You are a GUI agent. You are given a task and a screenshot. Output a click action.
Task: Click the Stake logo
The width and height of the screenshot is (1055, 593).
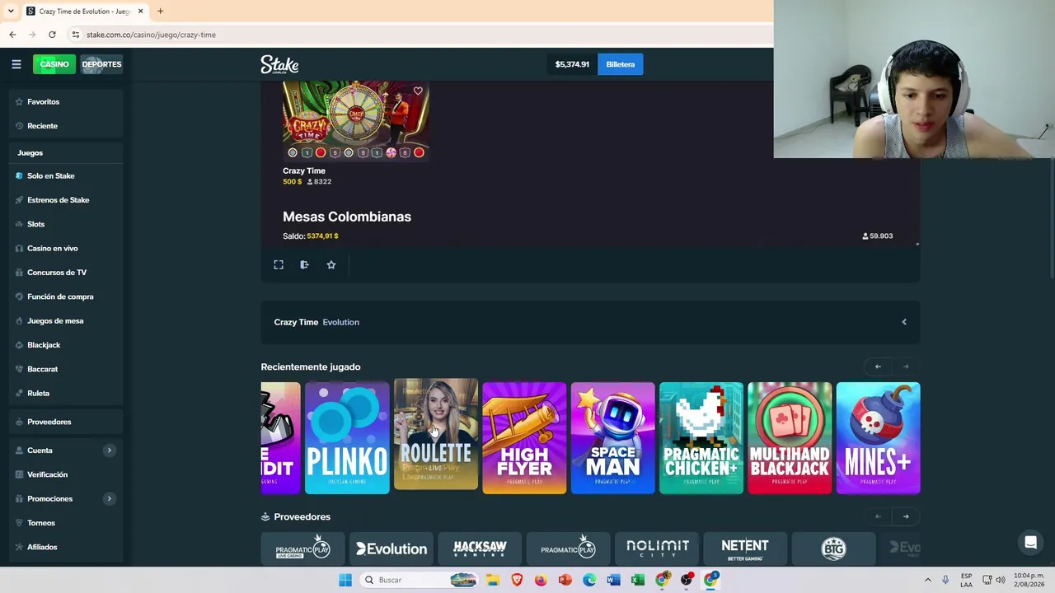pyautogui.click(x=279, y=64)
